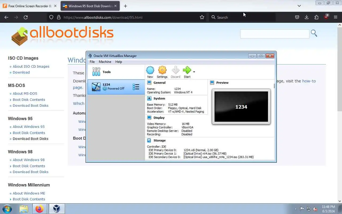Follow the how-to link in page text
Viewport: 342px width, 214px height.
(x=309, y=81)
